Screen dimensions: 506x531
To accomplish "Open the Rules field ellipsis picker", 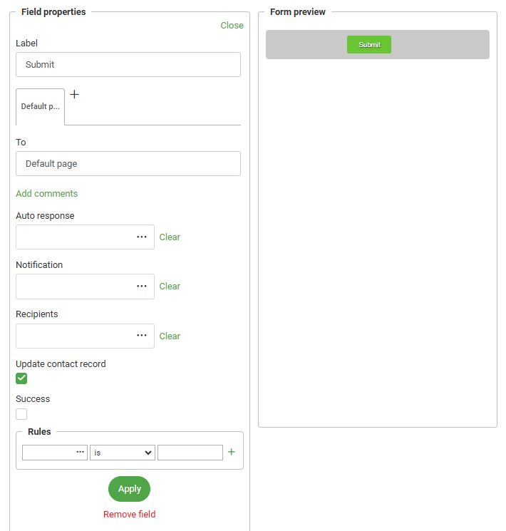I will pyautogui.click(x=81, y=453).
